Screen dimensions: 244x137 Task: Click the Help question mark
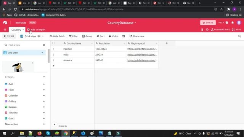(227, 23)
